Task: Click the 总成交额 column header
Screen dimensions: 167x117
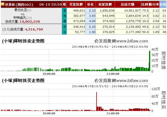Action: (x=128, y=4)
